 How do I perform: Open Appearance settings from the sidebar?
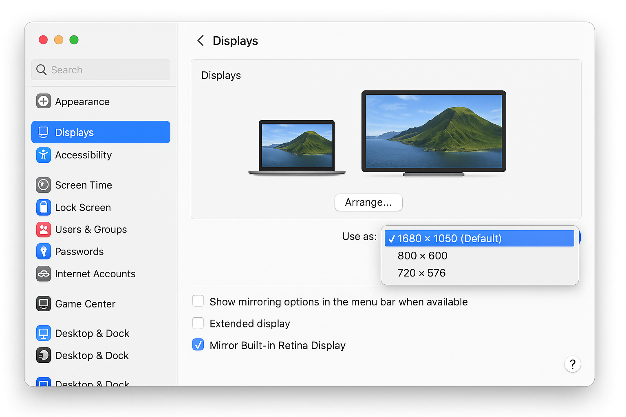(82, 101)
